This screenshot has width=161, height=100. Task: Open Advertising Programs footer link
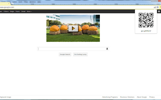(x=110, y=97)
